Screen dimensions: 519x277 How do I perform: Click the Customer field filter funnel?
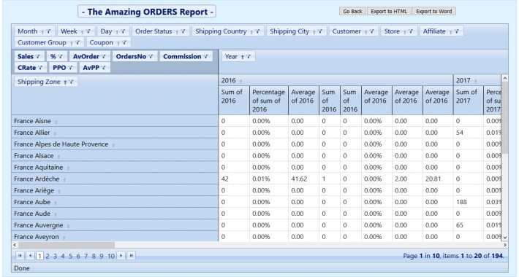click(372, 31)
